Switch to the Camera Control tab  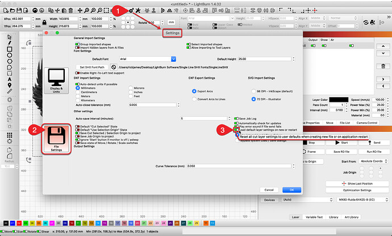pos(367,123)
